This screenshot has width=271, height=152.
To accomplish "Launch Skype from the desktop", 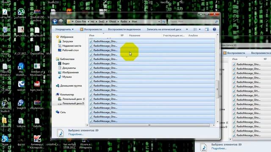I will point(5,141).
